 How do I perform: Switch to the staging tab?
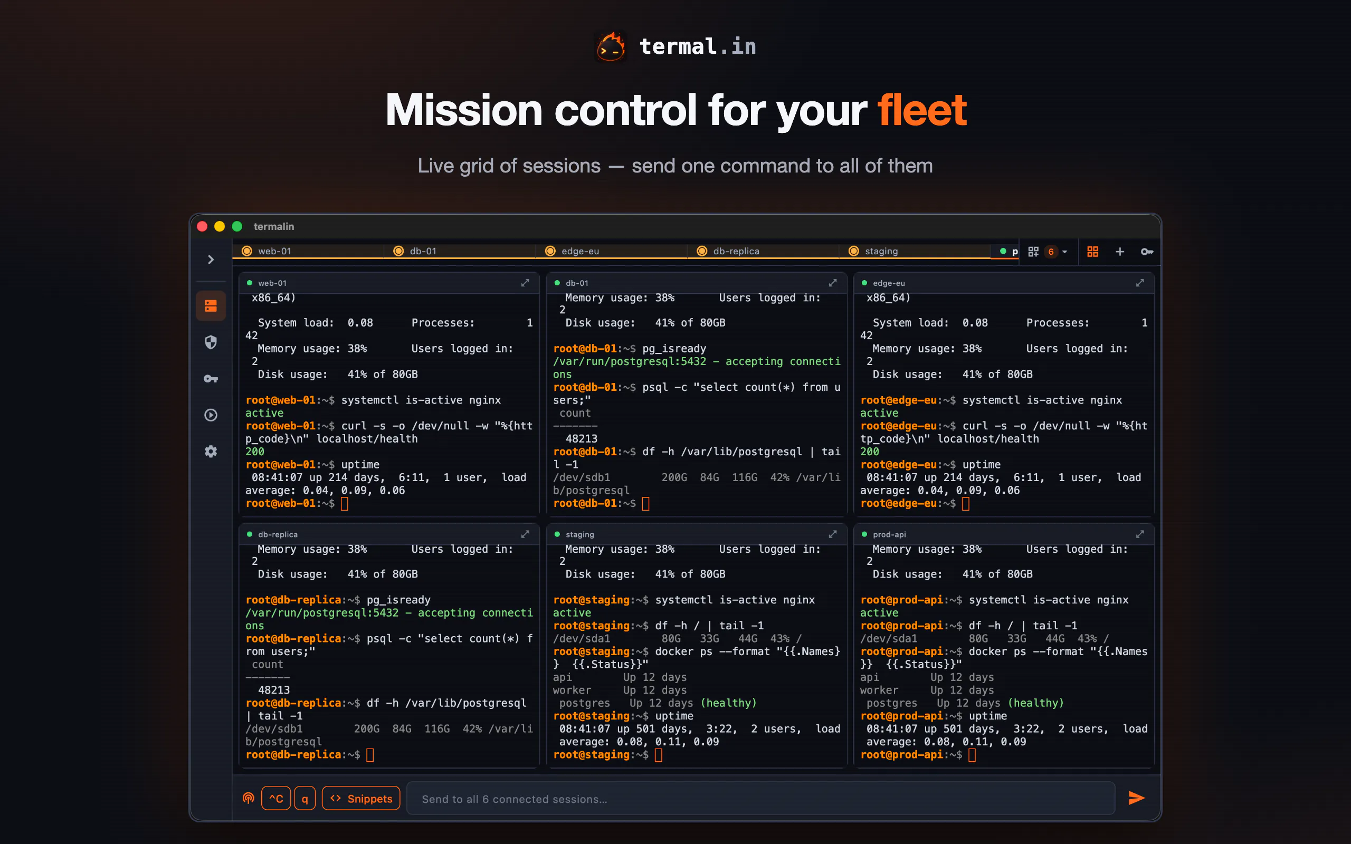[916, 251]
